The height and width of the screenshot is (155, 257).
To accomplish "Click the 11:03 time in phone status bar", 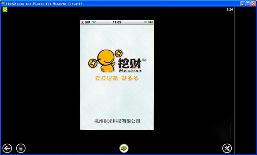I will [117, 22].
